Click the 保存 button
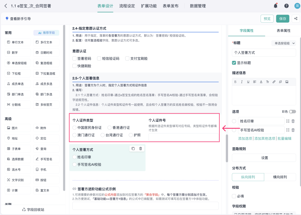 pyautogui.click(x=283, y=19)
